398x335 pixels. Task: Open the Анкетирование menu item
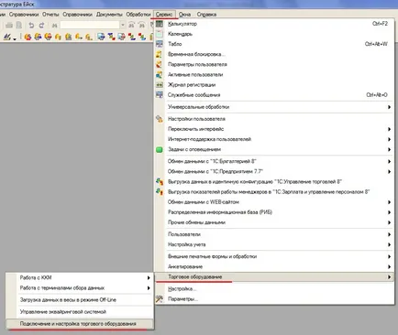(x=274, y=266)
